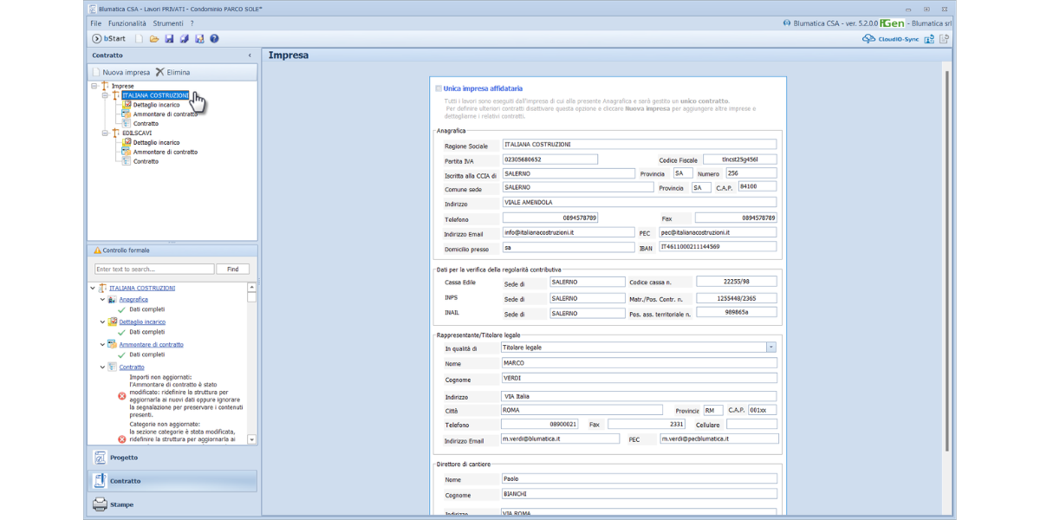Open help with the blue question mark icon
This screenshot has width=1040, height=520.
click(214, 39)
